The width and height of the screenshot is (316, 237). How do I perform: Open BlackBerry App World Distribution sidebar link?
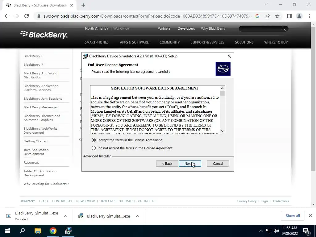point(40,75)
